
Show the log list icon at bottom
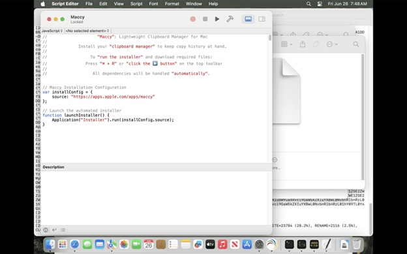[x=63, y=230]
